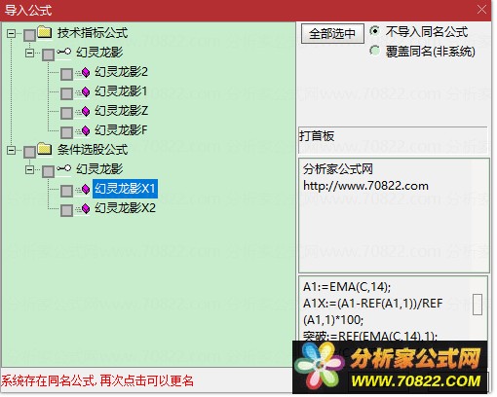Choose the 覆盖同名(非系统) radio option
Image resolution: width=497 pixels, height=397 pixels.
374,51
